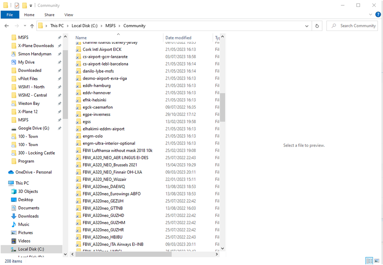Screen dimensions: 383x265
Task: Click the Share tab
Action: [49, 15]
